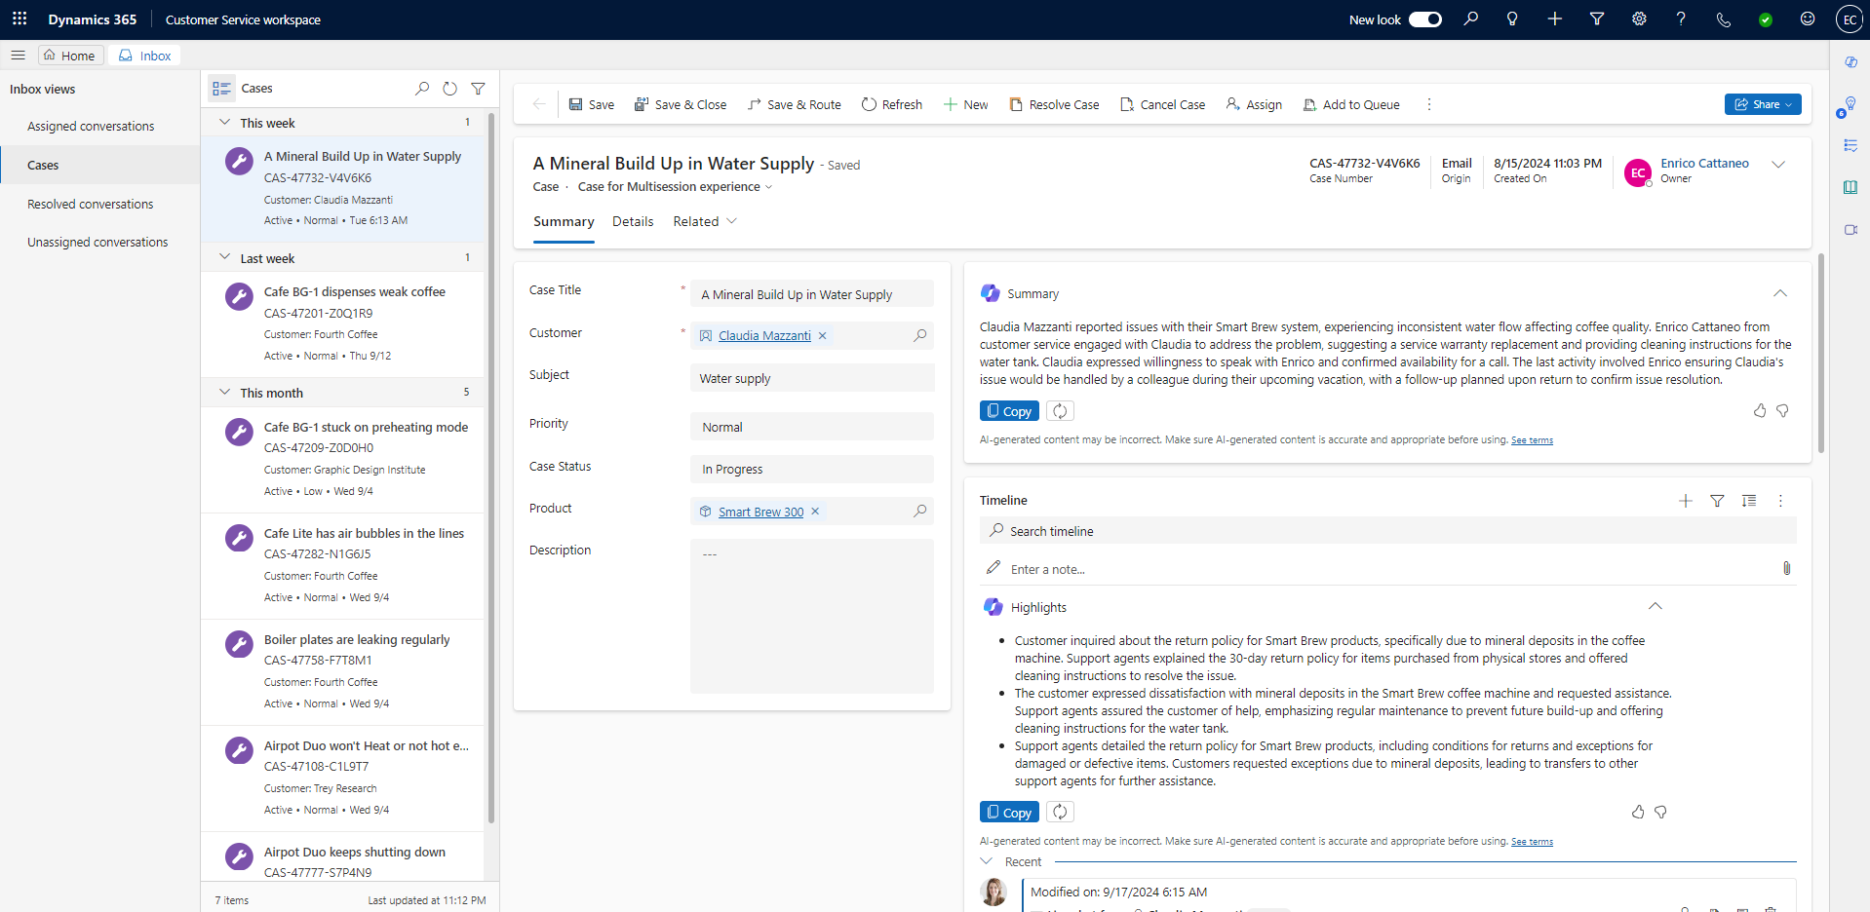Switch to the Details tab
This screenshot has height=912, width=1870.
[633, 221]
